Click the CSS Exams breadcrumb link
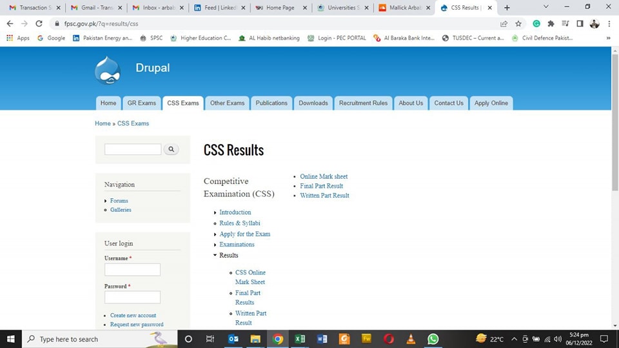 [133, 123]
